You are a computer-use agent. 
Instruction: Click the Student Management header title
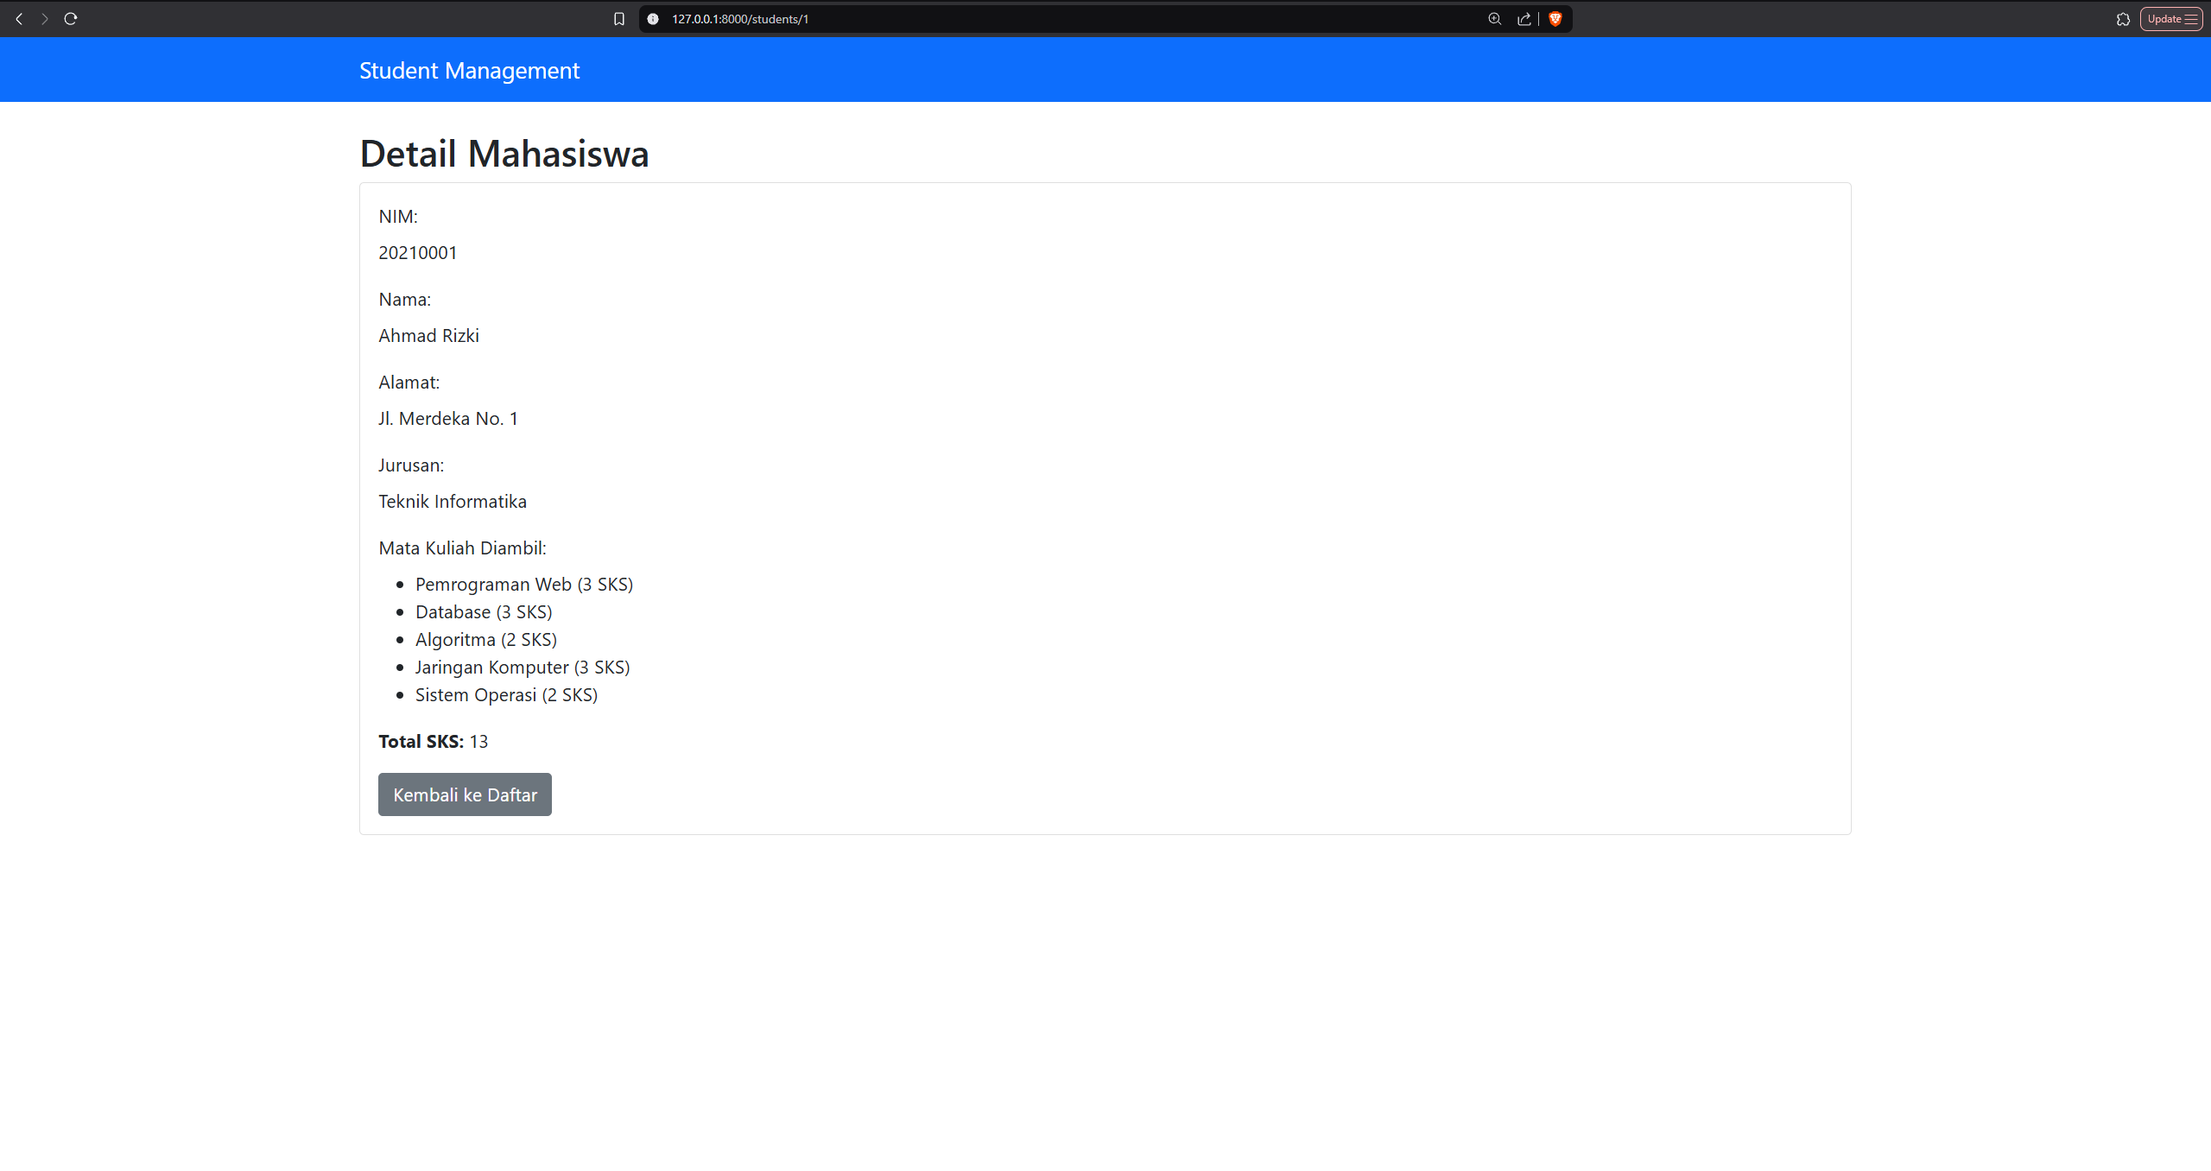pos(469,70)
